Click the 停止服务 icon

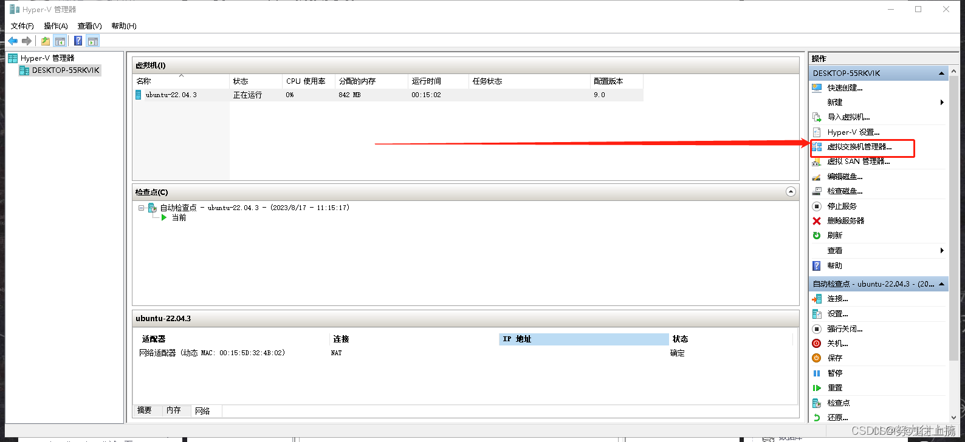(817, 206)
